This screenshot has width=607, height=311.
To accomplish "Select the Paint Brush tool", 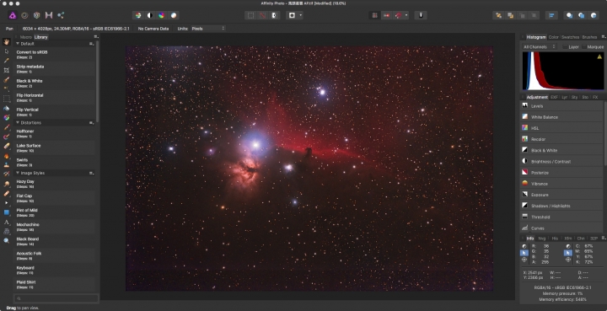I will pyautogui.click(x=7, y=127).
